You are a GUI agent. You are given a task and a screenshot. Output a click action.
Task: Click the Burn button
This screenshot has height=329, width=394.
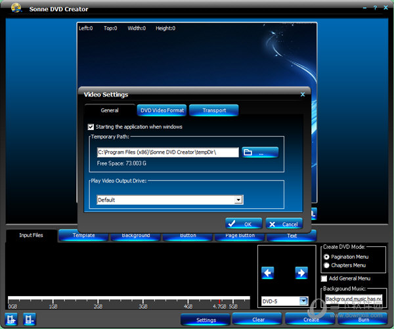(x=363, y=319)
